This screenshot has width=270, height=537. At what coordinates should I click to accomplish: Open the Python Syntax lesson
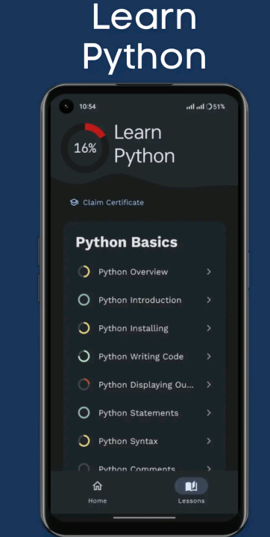[144, 441]
